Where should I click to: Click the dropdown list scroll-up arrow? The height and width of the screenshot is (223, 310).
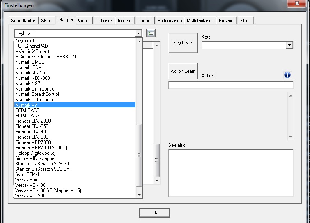pyautogui.click(x=139, y=42)
